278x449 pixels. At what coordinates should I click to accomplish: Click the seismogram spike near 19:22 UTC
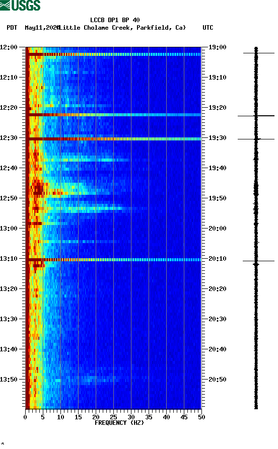click(256, 116)
